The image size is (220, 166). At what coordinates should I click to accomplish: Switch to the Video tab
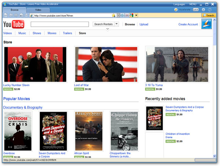(x=38, y=10)
